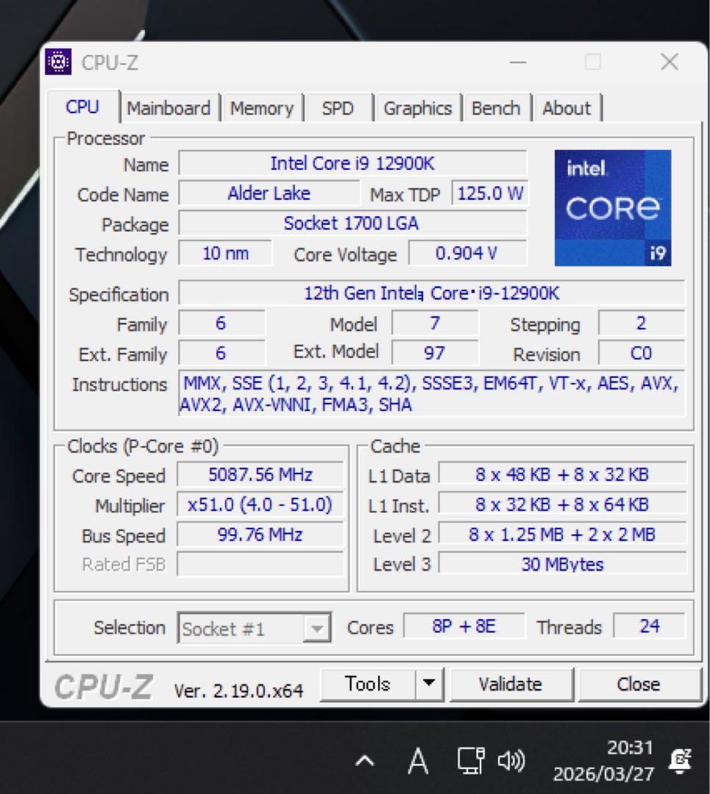Image resolution: width=710 pixels, height=794 pixels.
Task: Click the Validate button
Action: click(511, 684)
